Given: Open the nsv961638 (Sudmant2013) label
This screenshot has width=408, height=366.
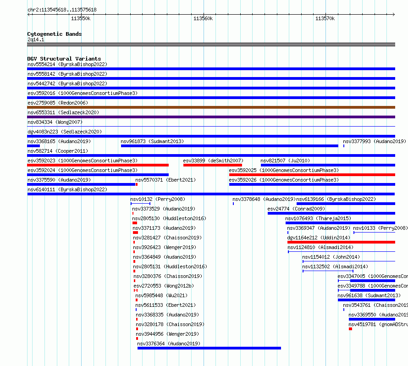Looking at the screenshot, I should click(369, 295).
